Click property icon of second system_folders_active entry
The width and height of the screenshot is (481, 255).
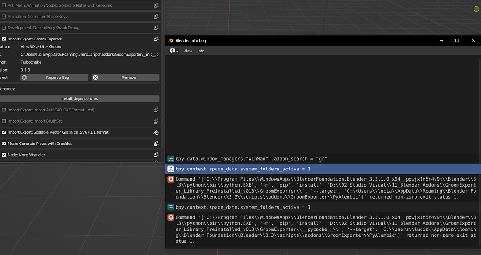(171, 207)
